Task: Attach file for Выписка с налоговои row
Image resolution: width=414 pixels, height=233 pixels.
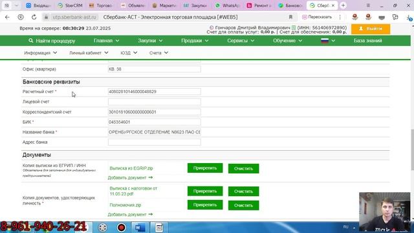Action: click(205, 191)
